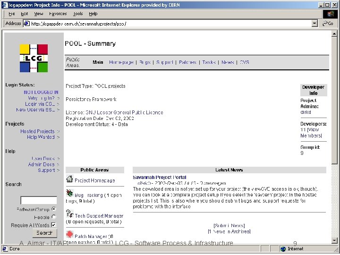Click the View Members link
This screenshot has height=255, width=340.
(311, 133)
